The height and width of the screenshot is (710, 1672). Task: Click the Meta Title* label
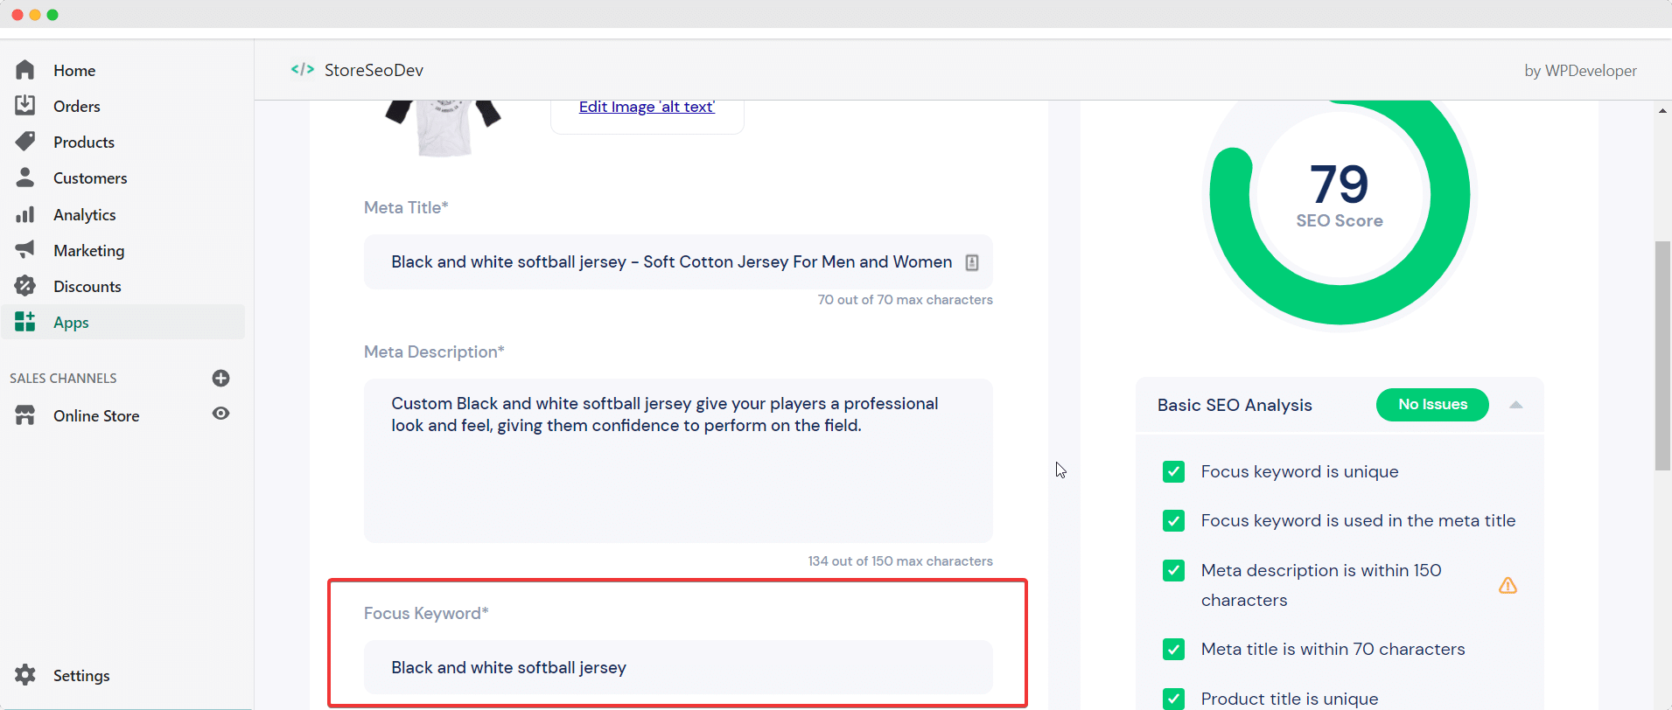click(x=406, y=207)
